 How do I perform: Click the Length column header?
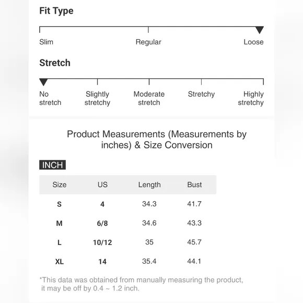pos(149,185)
